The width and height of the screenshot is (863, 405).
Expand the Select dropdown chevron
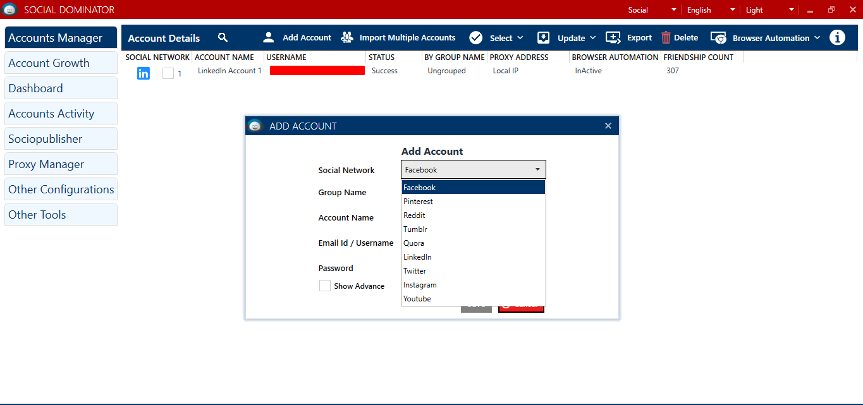click(x=520, y=38)
